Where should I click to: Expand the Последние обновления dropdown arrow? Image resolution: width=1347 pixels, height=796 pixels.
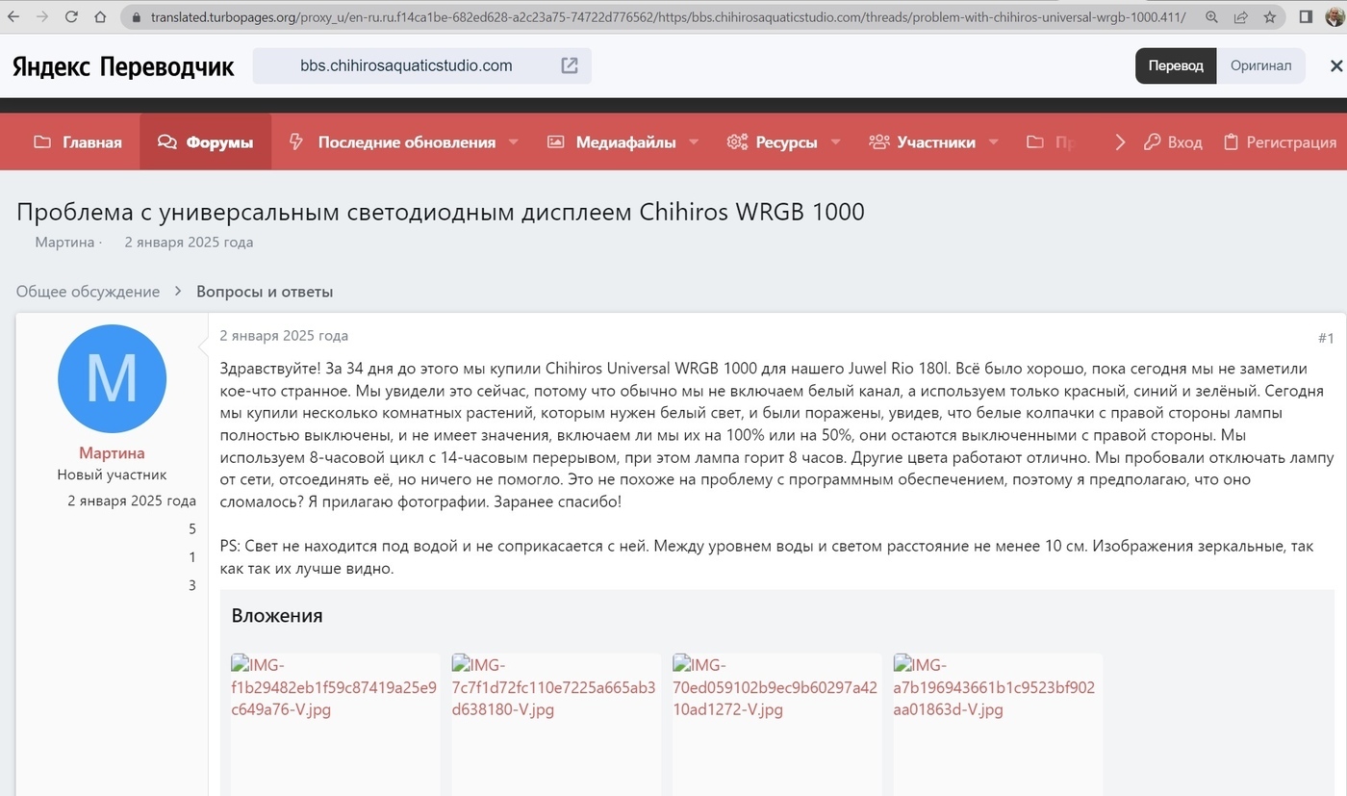[513, 141]
